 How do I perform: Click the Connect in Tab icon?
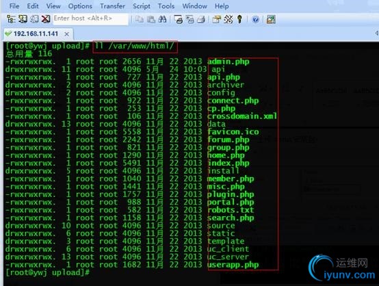[34, 19]
